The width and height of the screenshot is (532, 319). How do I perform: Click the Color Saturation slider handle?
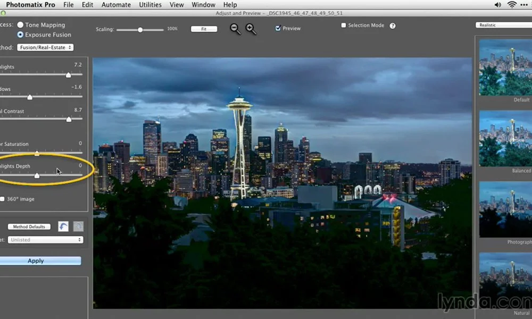tap(37, 154)
